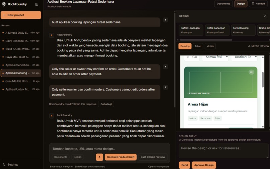Click the Arena Hijau field thumbnail
This screenshot has height=169, width=270.
coord(220,82)
